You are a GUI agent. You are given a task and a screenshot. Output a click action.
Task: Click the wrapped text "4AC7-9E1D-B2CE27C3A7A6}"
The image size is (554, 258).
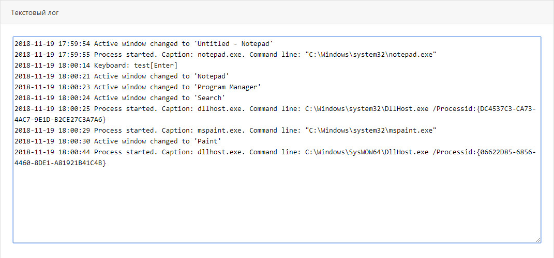[x=60, y=120]
